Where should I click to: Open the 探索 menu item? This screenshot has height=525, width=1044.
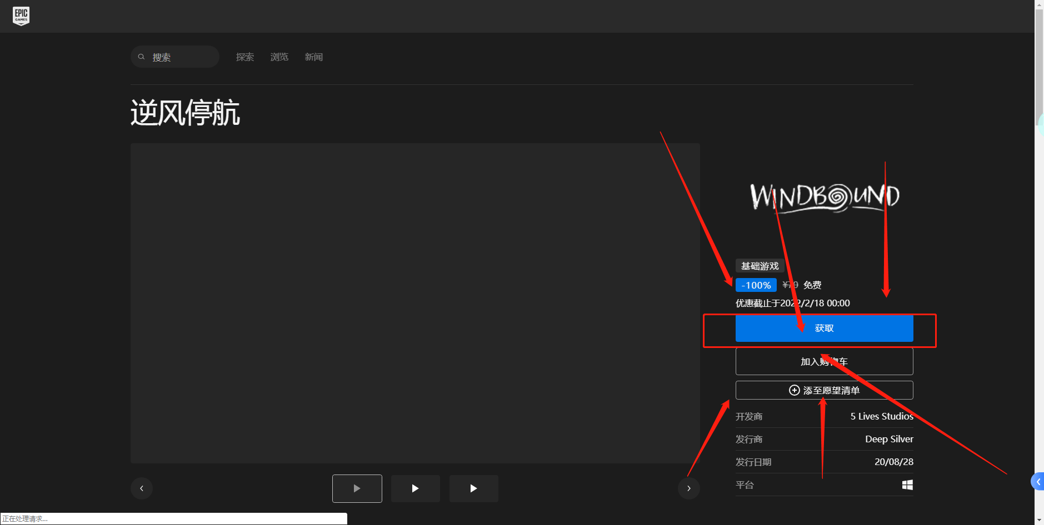coord(244,57)
